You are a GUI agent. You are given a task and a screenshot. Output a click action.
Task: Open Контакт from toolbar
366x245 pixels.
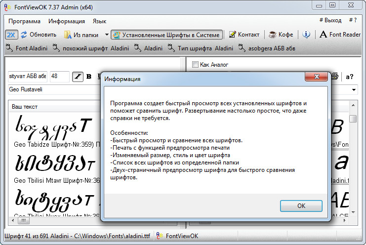pyautogui.click(x=244, y=35)
